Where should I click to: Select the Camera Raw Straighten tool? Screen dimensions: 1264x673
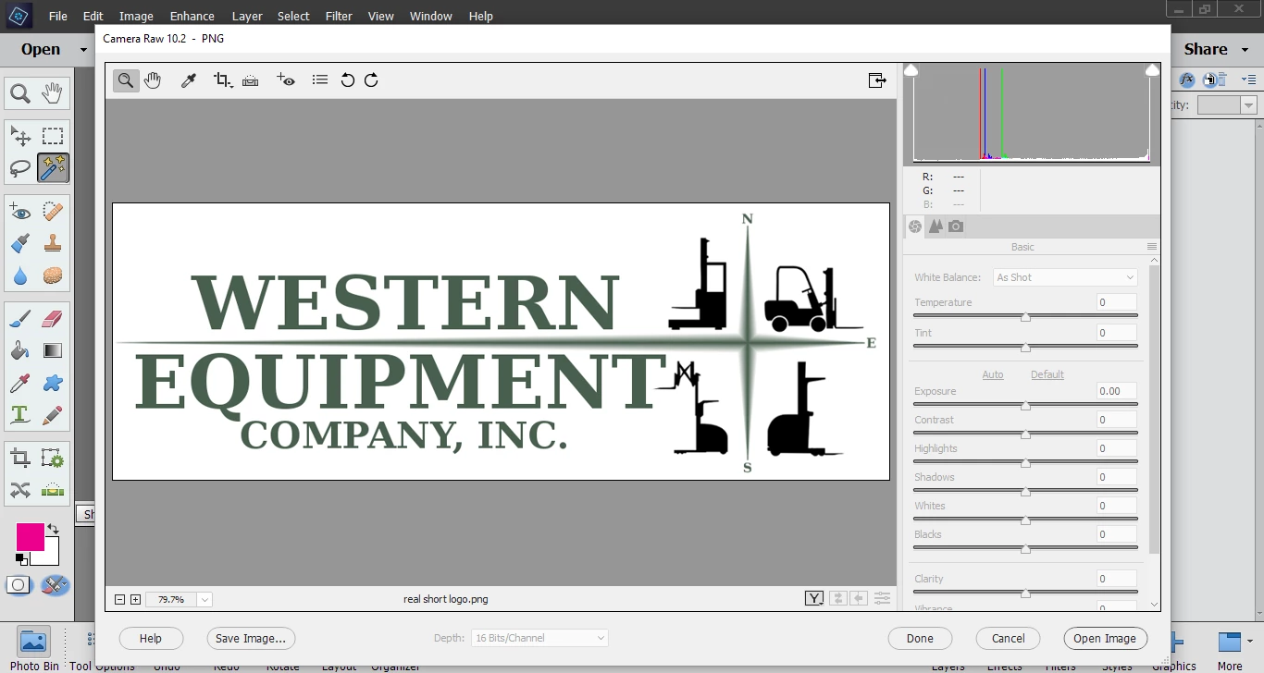pyautogui.click(x=250, y=80)
